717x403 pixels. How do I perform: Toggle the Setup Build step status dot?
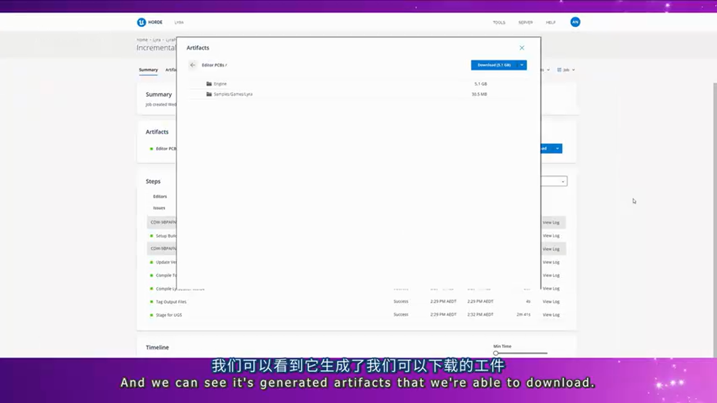pos(151,236)
